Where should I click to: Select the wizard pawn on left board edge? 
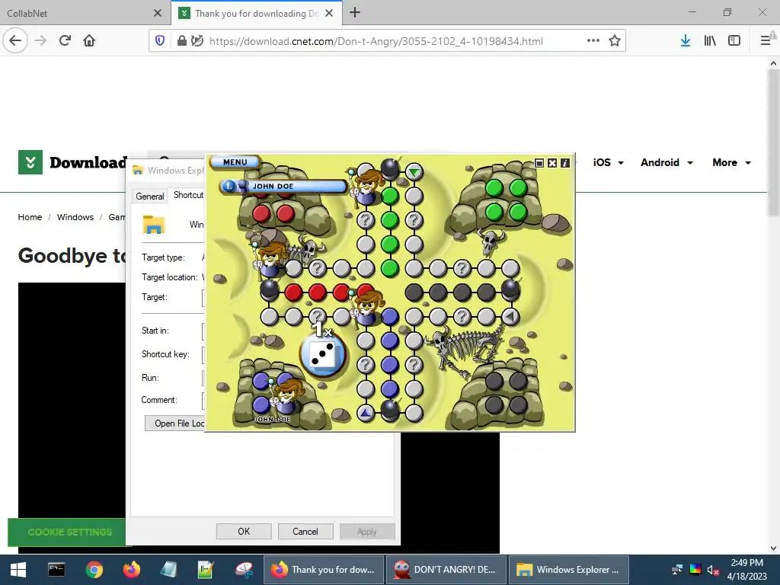[269, 259]
